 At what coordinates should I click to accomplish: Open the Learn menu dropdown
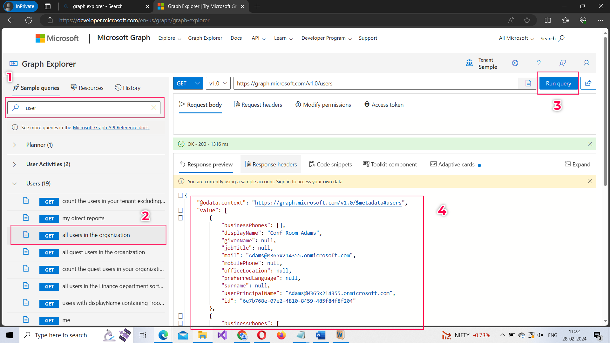(x=283, y=38)
